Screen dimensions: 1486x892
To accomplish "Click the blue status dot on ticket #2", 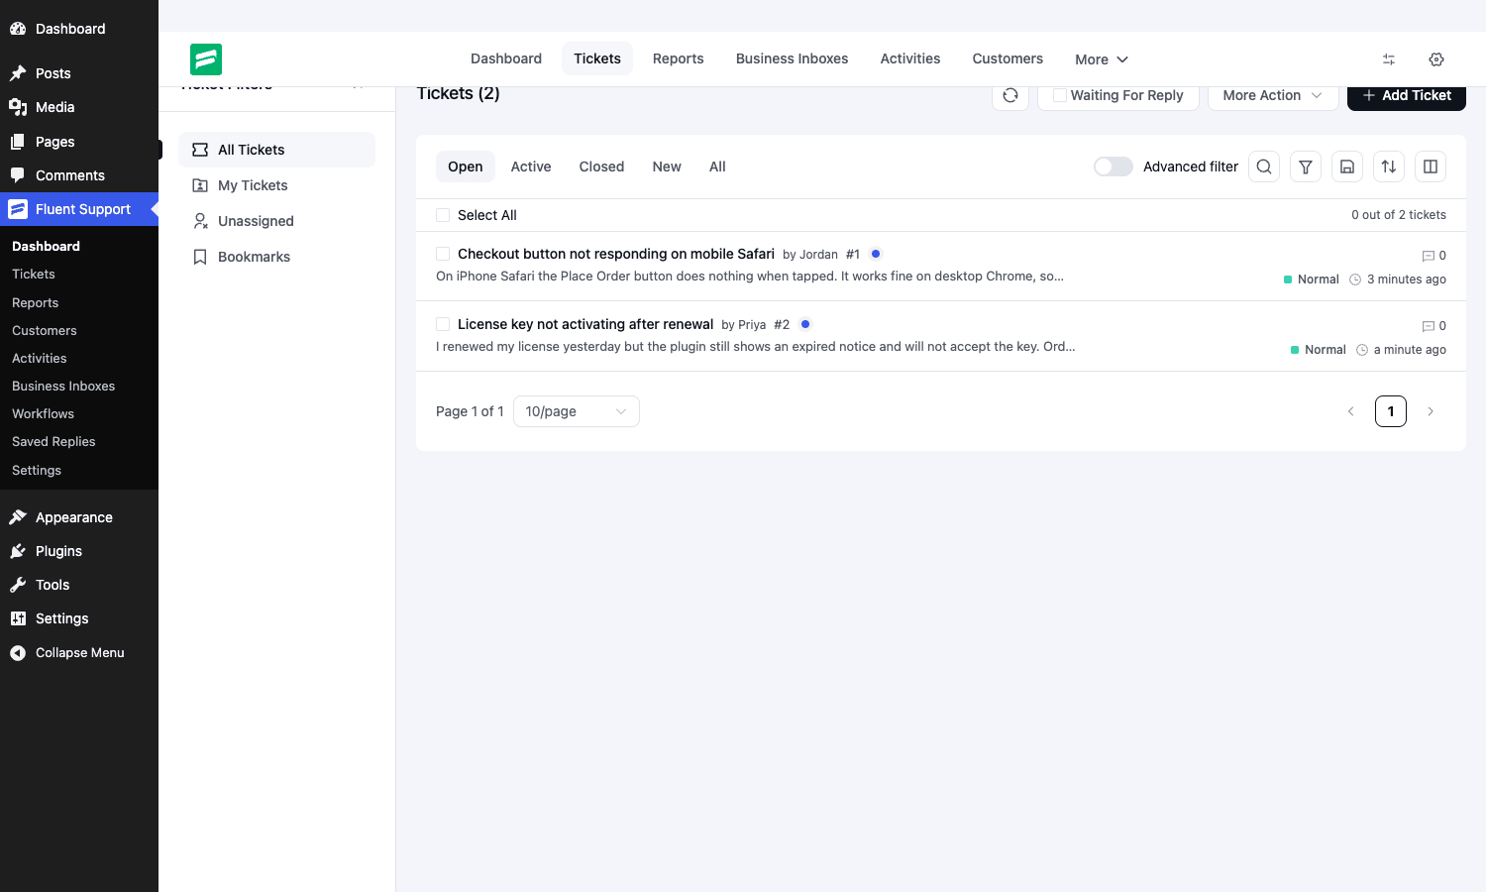I will pos(805,324).
